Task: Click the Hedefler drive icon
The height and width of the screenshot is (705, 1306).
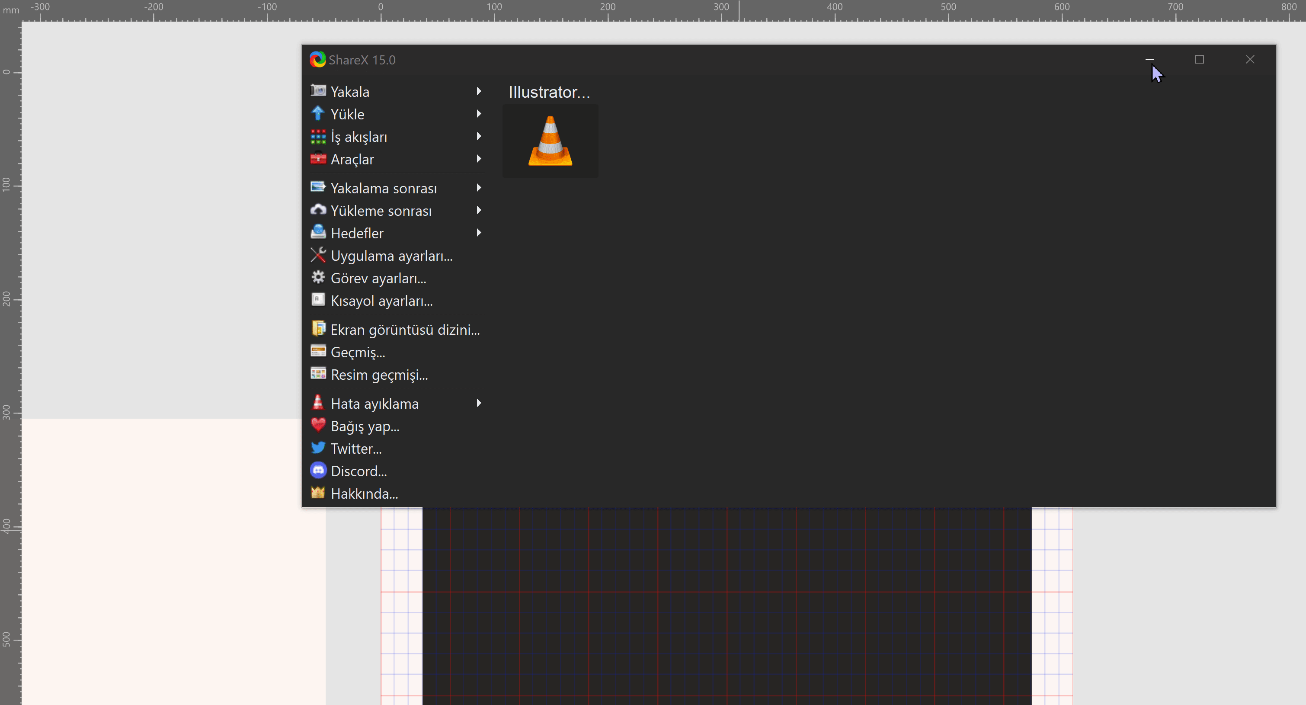Action: (x=318, y=232)
